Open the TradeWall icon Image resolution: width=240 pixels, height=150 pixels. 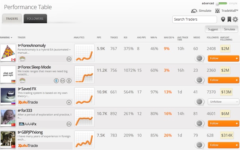217,11
